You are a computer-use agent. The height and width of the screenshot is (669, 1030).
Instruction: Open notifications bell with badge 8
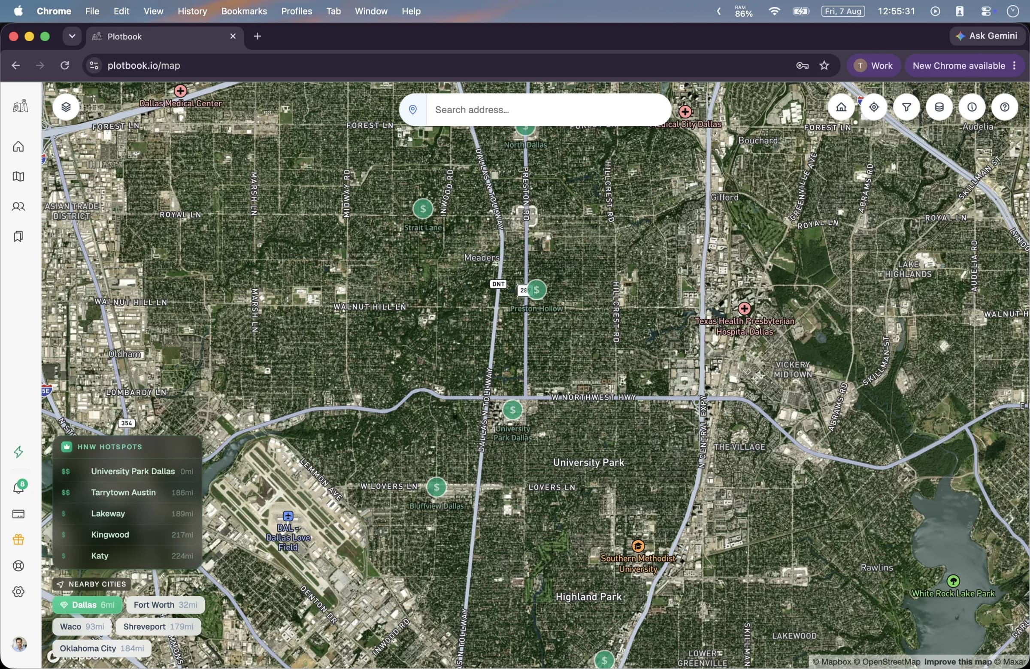coord(19,487)
